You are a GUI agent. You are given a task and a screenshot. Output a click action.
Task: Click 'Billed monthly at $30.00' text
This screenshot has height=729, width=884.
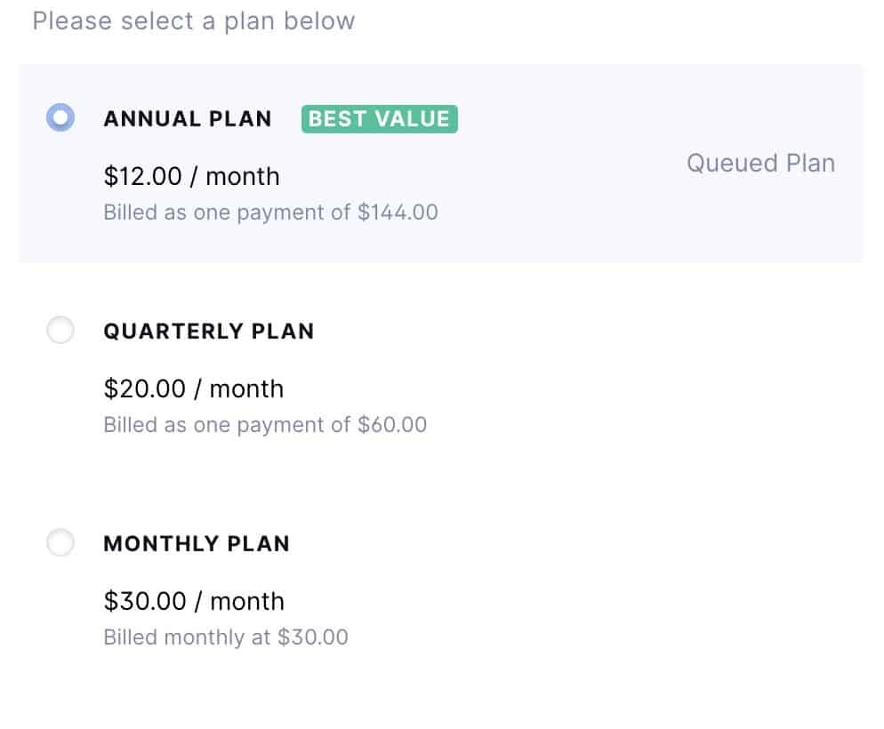(226, 637)
